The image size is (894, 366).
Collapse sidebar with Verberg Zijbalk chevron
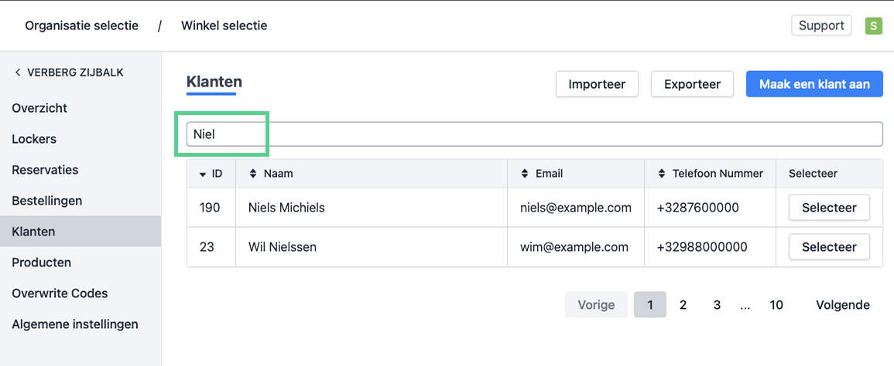(x=17, y=73)
